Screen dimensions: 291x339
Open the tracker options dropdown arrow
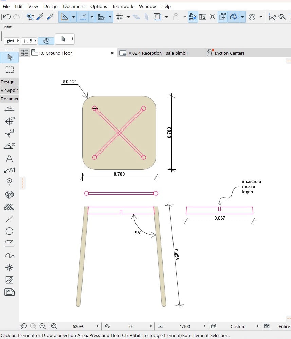110,17
